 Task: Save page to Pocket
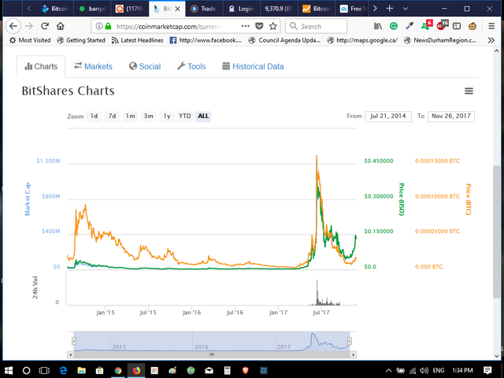[x=259, y=26]
